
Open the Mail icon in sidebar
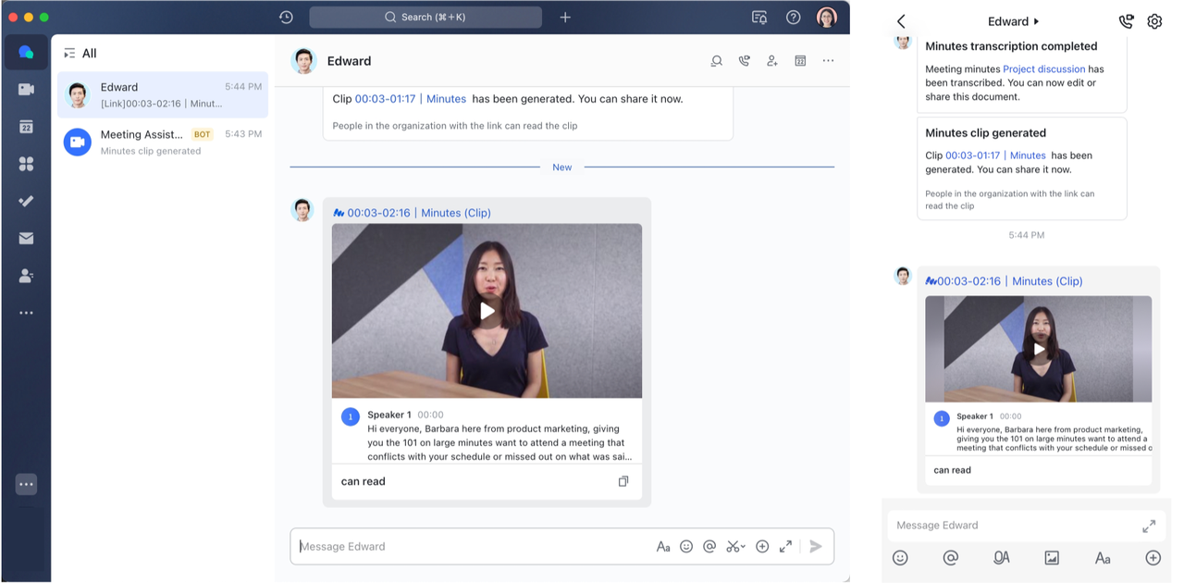click(26, 239)
